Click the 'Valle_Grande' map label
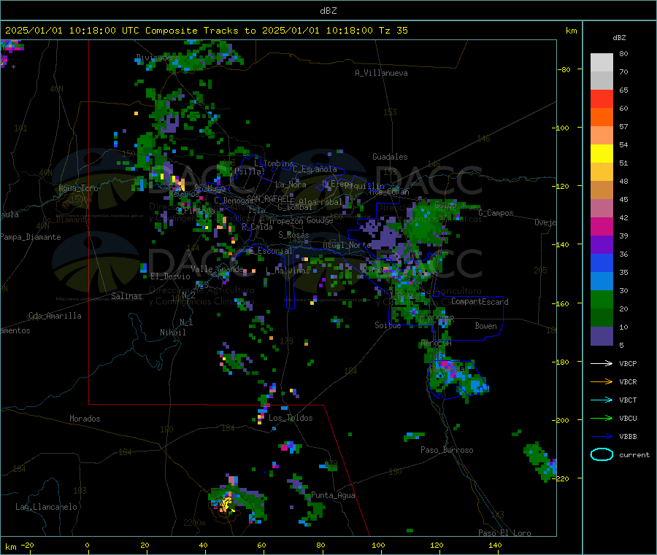Screen dimensions: 657x555 click(x=217, y=268)
